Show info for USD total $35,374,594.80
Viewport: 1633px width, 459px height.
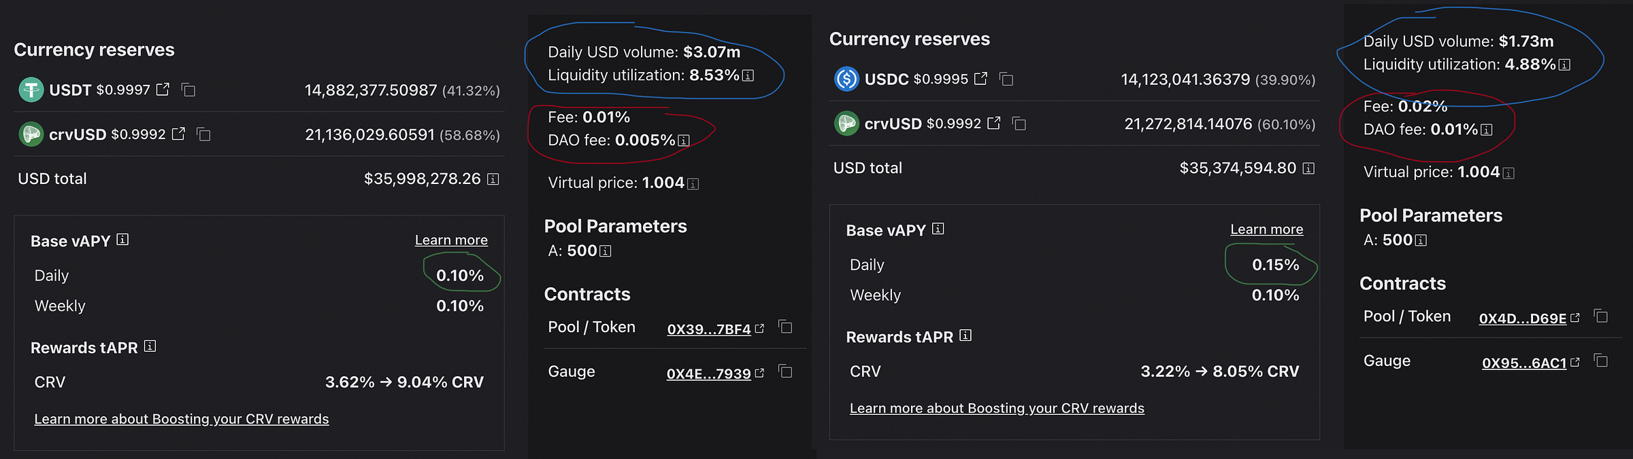1308,168
